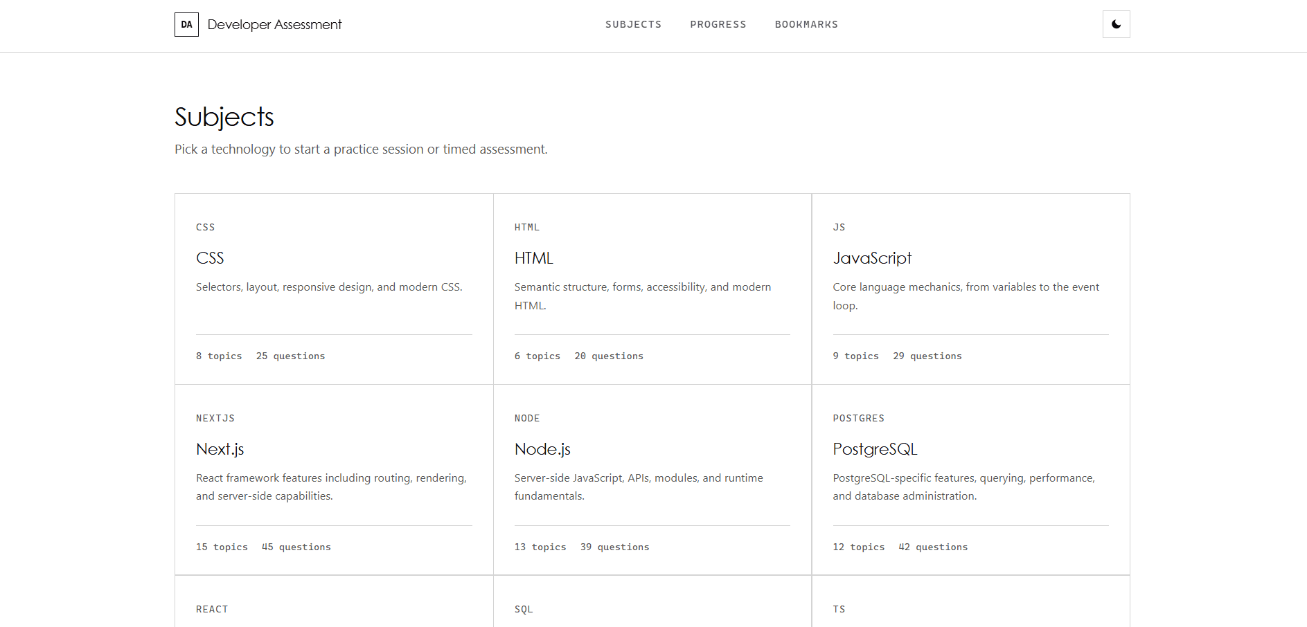
Task: Open the Node.js subject card title
Action: pos(542,449)
